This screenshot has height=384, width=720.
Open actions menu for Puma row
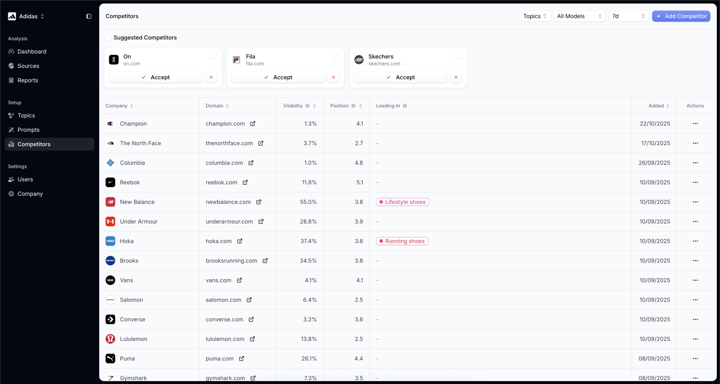click(695, 358)
